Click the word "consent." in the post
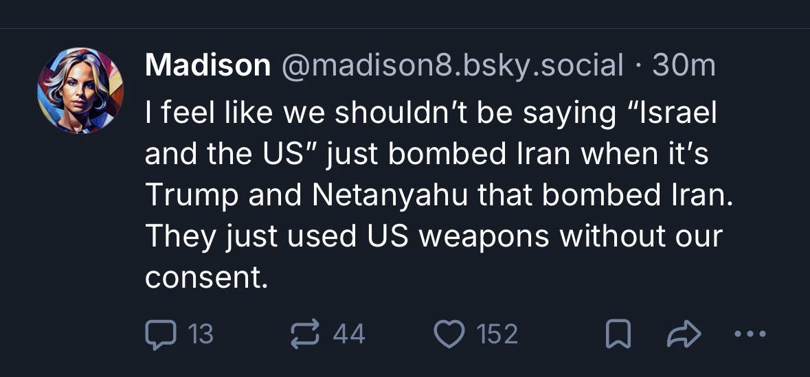 pyautogui.click(x=205, y=277)
